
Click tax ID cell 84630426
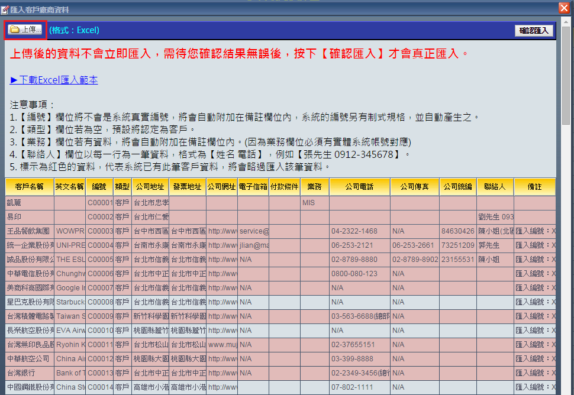(x=457, y=231)
